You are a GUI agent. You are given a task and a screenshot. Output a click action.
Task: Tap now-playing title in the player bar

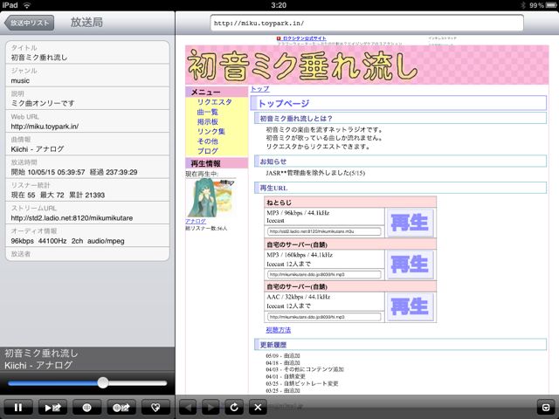[x=41, y=354]
